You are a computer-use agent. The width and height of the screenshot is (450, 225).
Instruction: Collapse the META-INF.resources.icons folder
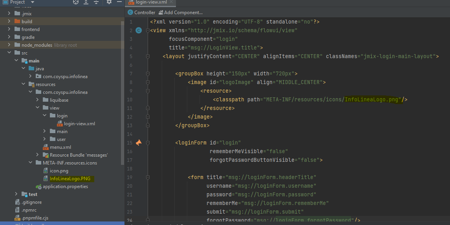(x=30, y=163)
